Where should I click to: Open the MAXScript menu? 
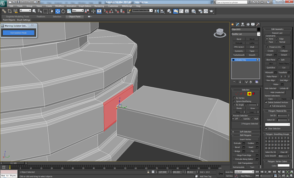pyautogui.click(x=127, y=6)
